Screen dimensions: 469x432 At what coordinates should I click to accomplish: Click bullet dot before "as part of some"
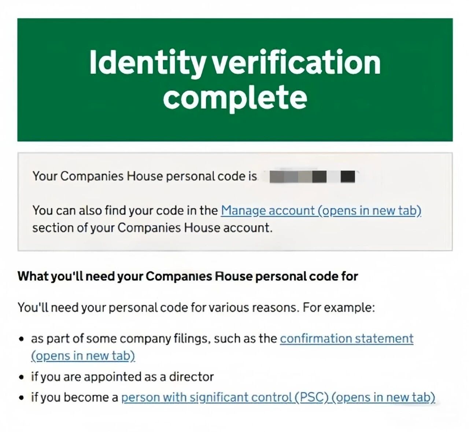pos(22,339)
